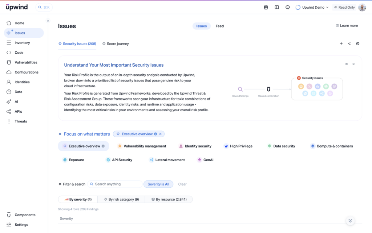
Task: Toggle the Identity security focus filter
Action: (x=195, y=146)
